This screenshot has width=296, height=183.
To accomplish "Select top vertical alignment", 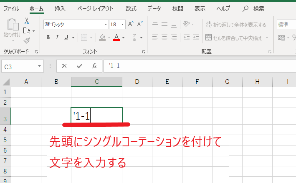I will [x=155, y=24].
